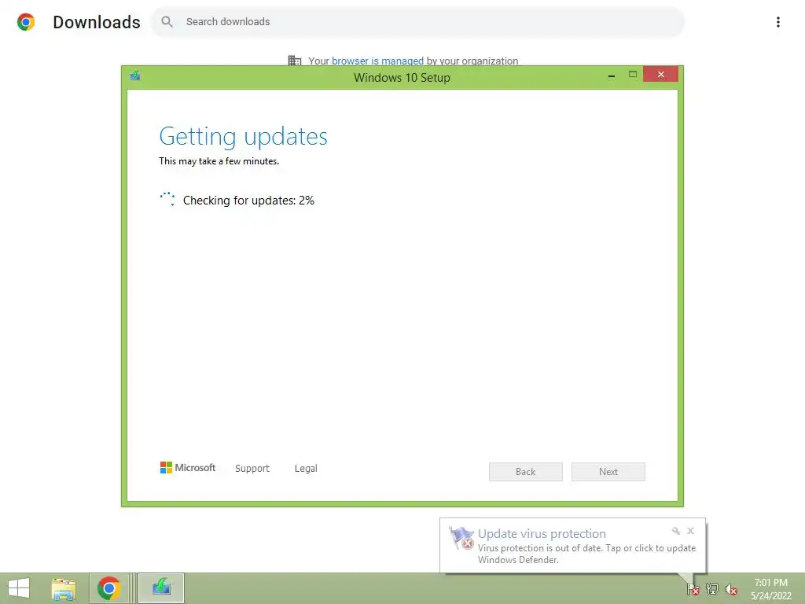Open the Windows Start button
805x604 pixels.
pos(19,588)
